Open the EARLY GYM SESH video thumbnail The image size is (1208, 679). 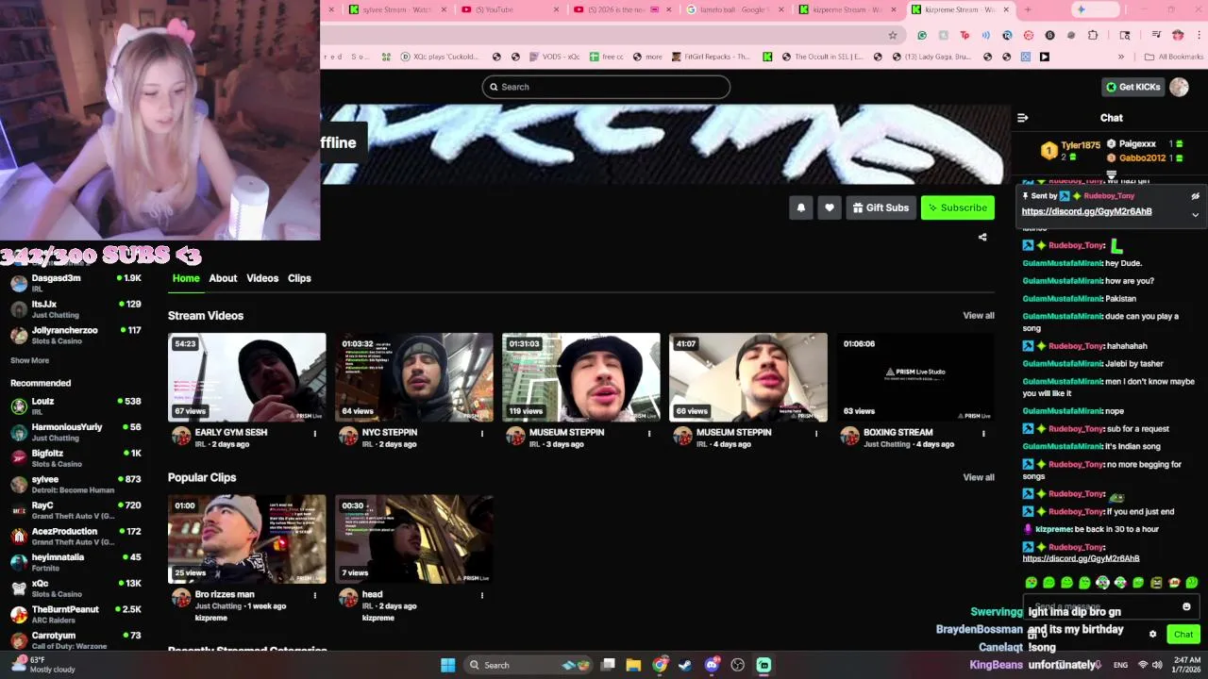247,377
